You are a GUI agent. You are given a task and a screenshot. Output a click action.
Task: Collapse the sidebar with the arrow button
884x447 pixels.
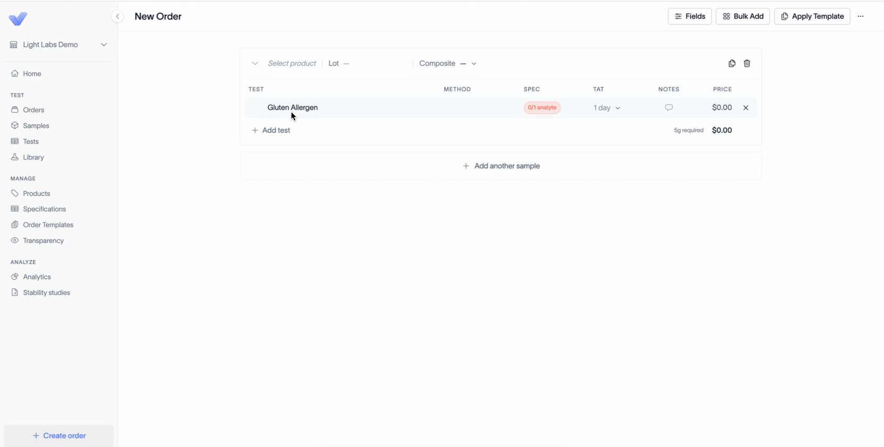point(118,16)
